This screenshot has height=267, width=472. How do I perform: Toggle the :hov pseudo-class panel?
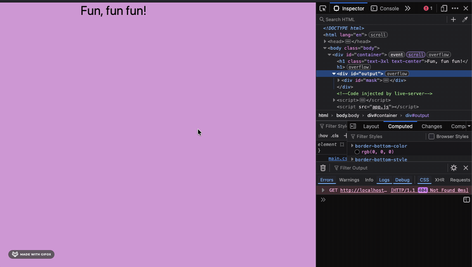click(x=323, y=136)
